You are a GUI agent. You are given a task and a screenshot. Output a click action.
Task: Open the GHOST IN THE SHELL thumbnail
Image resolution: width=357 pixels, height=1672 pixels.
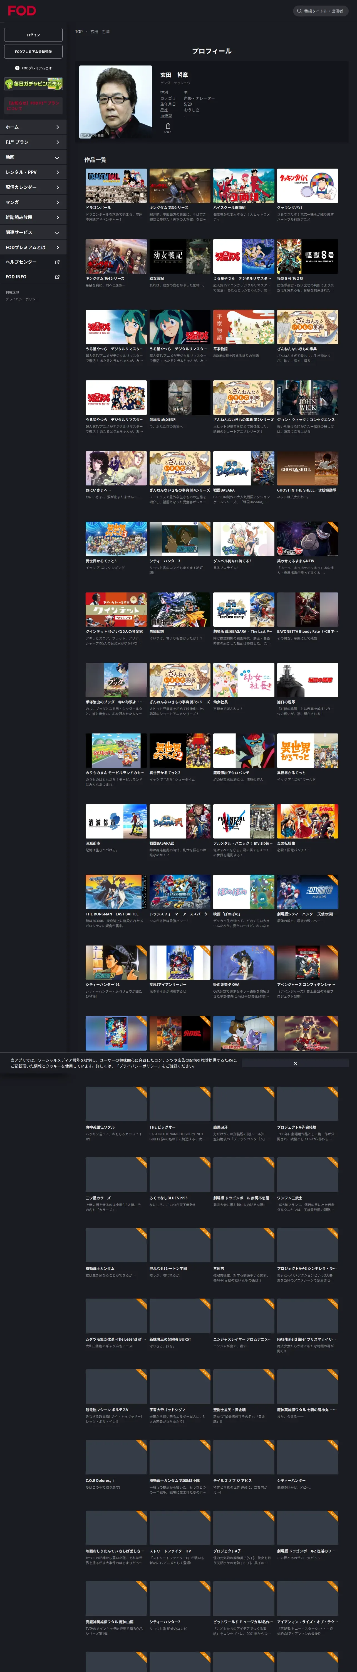point(307,468)
